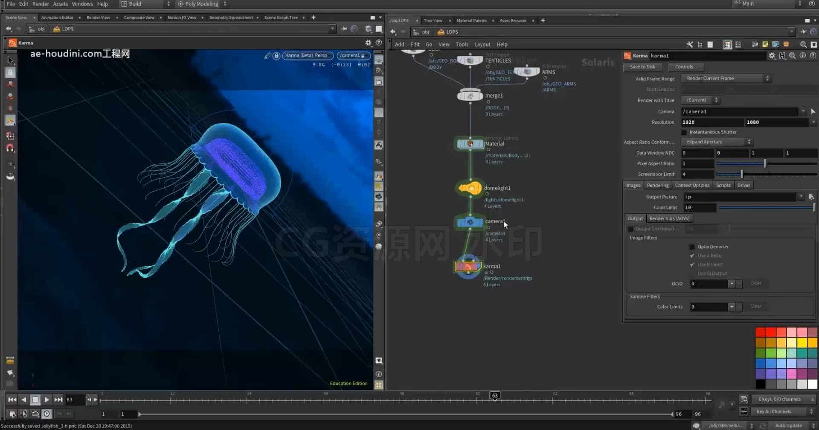Click Save to Disk button

(x=642, y=67)
